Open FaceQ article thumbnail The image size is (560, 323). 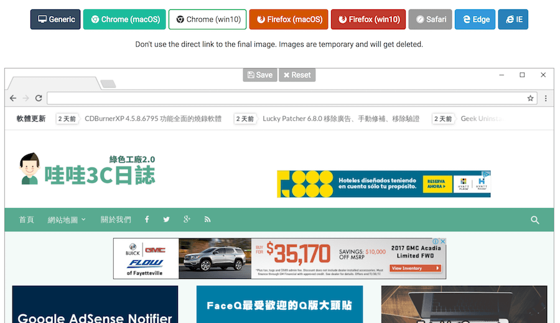click(x=279, y=304)
